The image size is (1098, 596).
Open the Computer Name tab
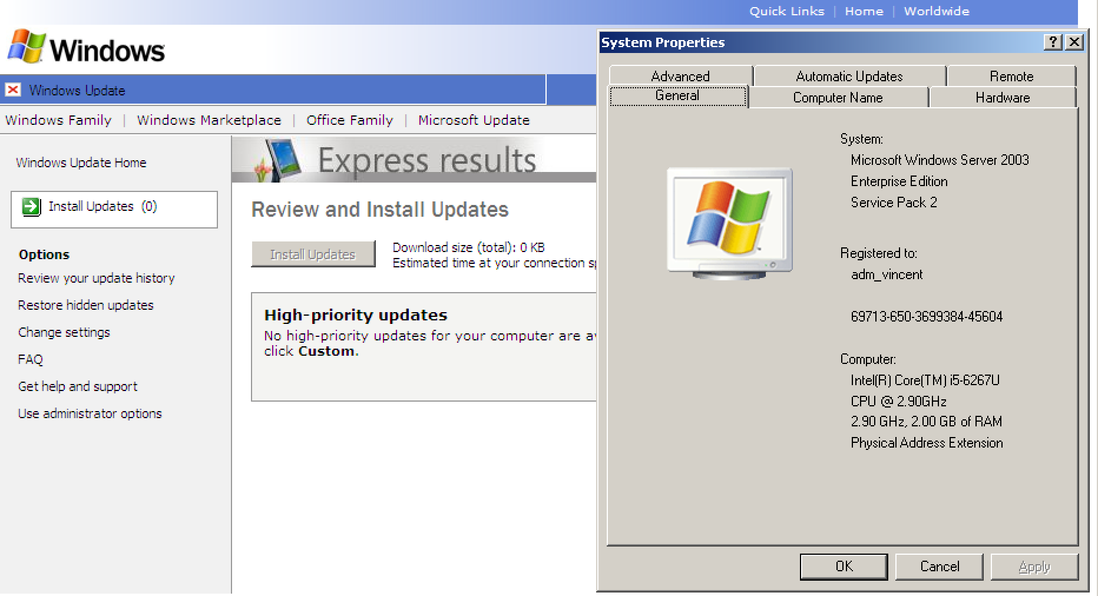[x=838, y=97]
